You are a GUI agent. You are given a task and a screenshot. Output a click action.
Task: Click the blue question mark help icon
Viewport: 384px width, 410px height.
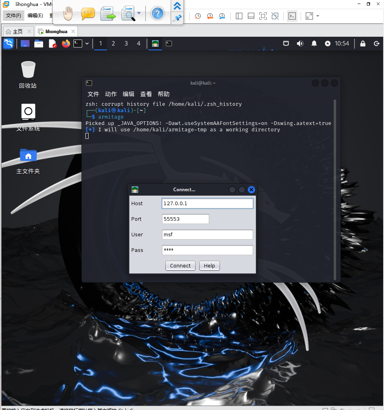(158, 14)
